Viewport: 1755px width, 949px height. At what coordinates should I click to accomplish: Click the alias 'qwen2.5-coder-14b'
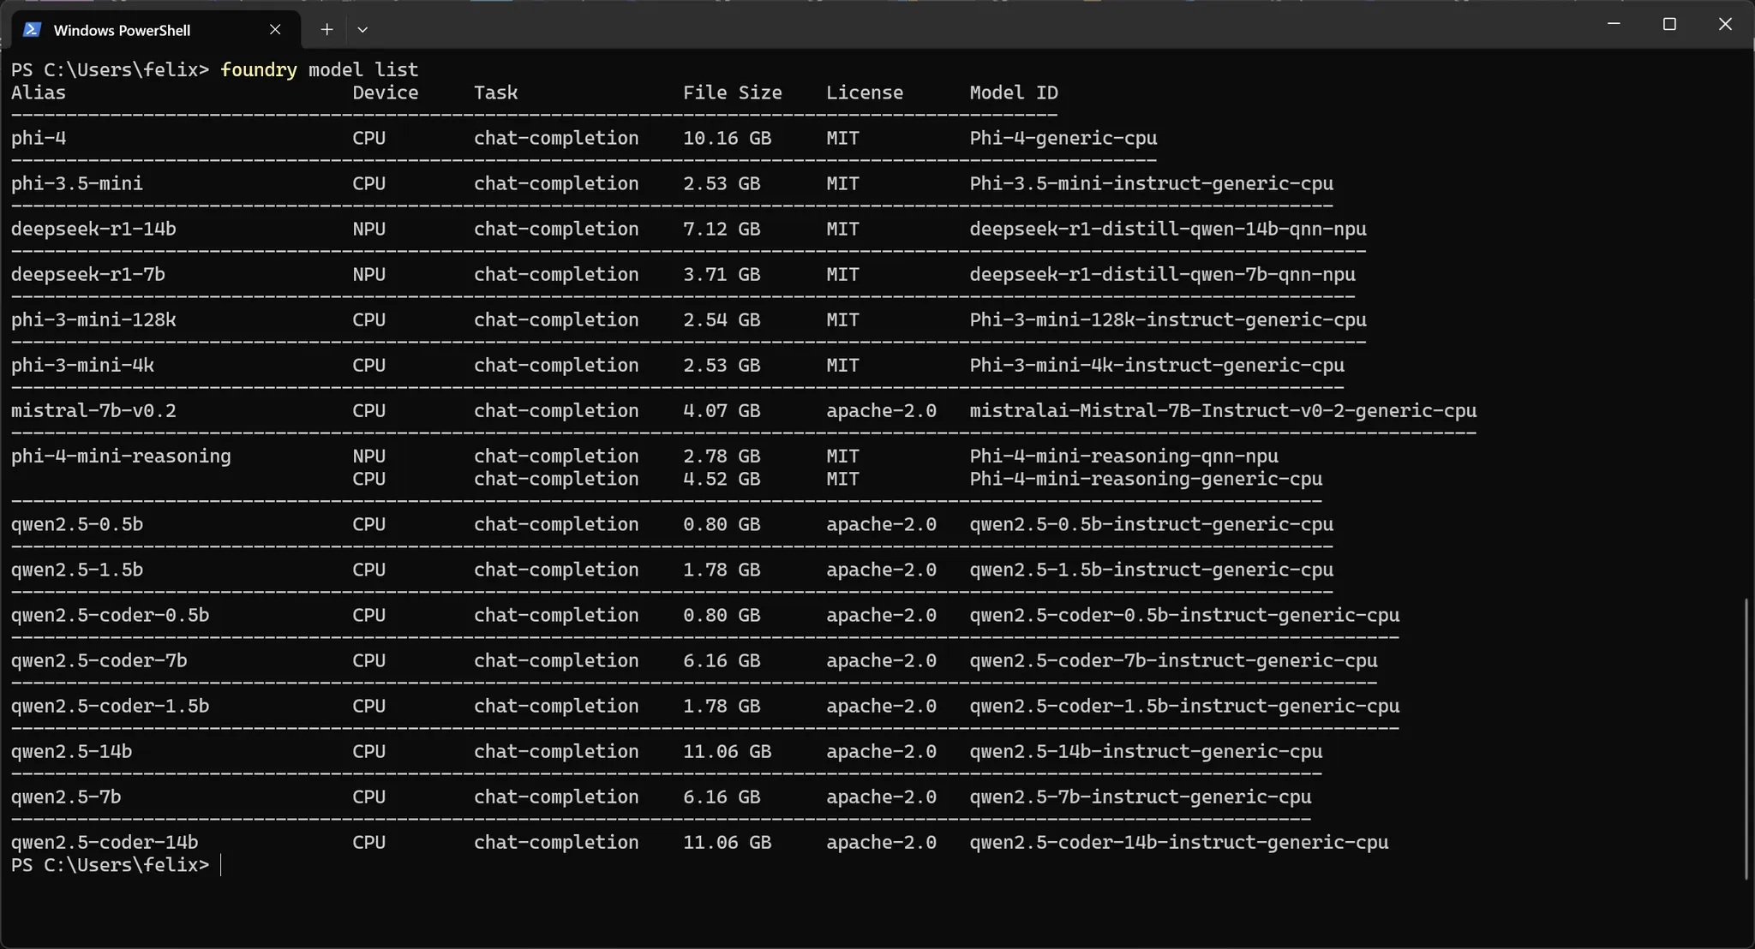coord(105,842)
